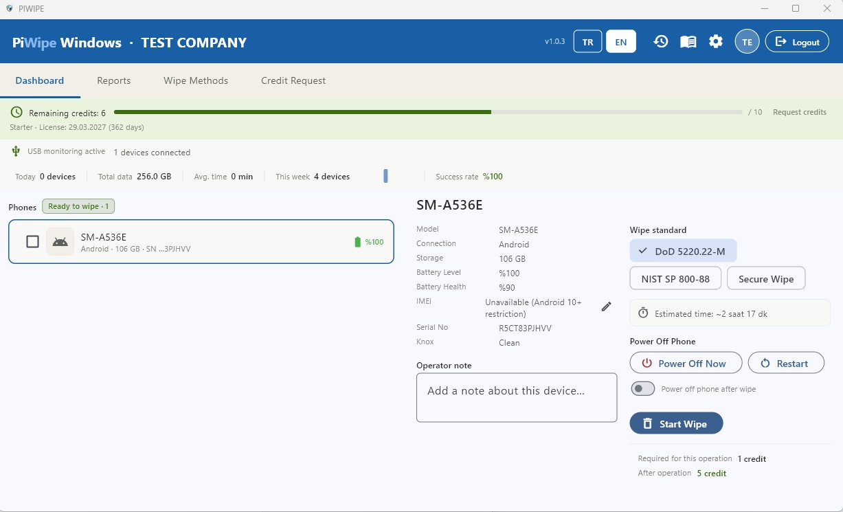
Task: Switch to the Wipe Methods tab
Action: coord(196,80)
